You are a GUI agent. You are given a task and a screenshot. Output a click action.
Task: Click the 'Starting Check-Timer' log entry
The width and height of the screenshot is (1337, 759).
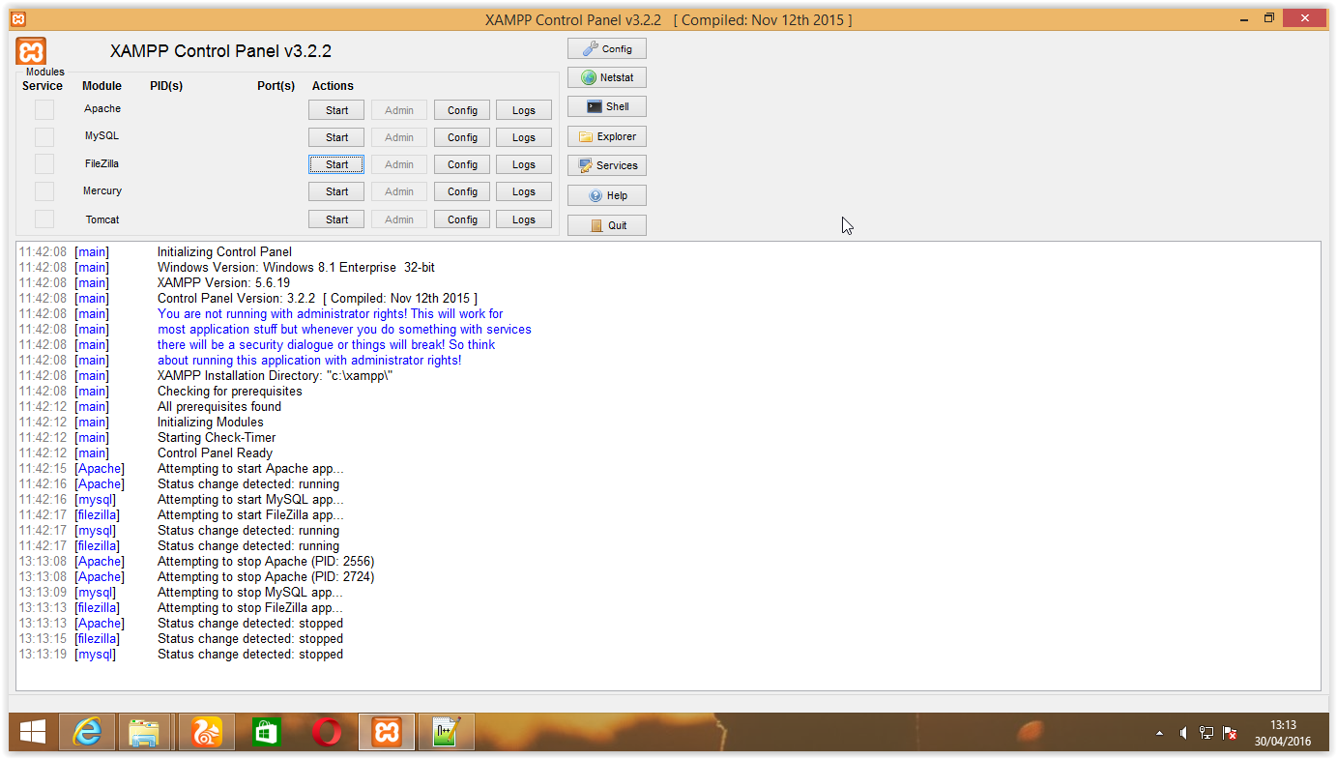(217, 437)
